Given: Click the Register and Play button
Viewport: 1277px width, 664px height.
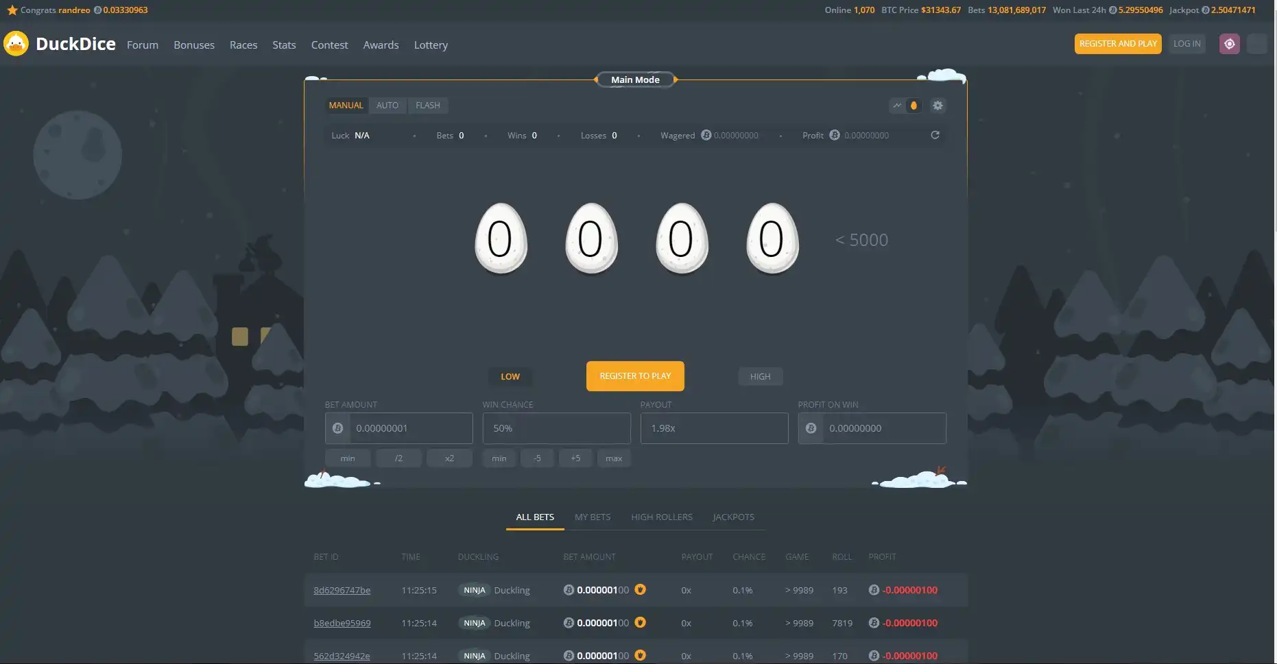Looking at the screenshot, I should pos(1118,44).
